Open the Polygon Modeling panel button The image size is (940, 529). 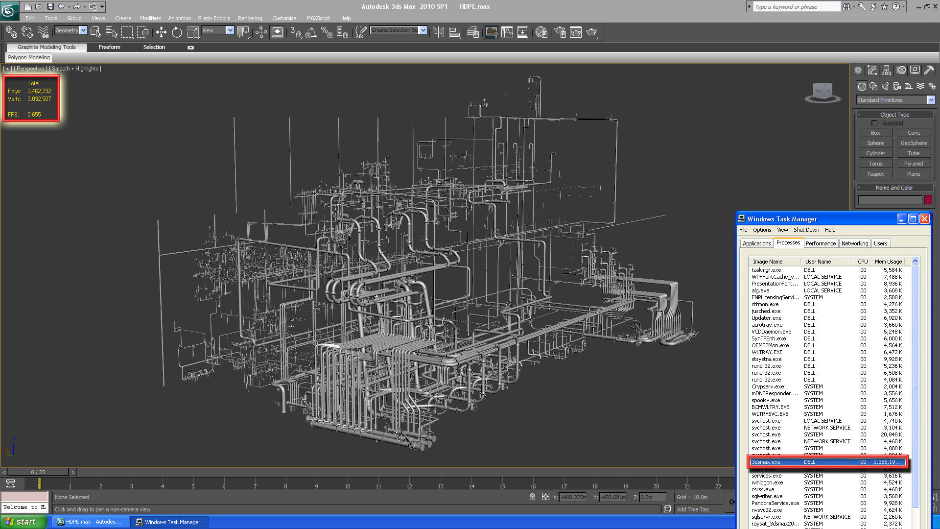tap(29, 57)
